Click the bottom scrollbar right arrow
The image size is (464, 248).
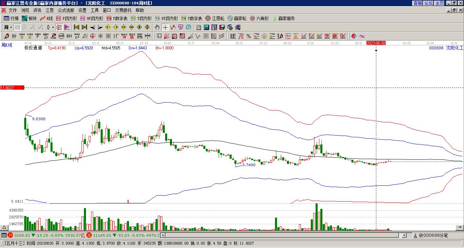[x=405, y=235]
